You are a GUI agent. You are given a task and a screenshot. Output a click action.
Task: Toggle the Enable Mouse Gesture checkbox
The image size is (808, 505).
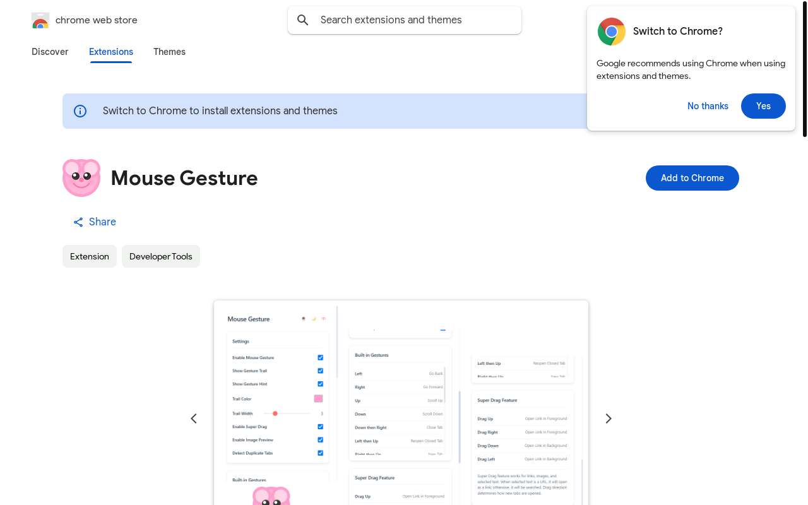(320, 358)
